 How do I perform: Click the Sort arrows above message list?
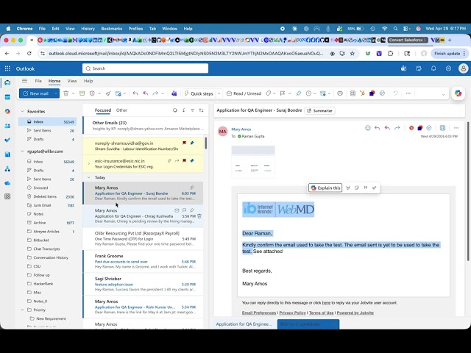(x=201, y=110)
